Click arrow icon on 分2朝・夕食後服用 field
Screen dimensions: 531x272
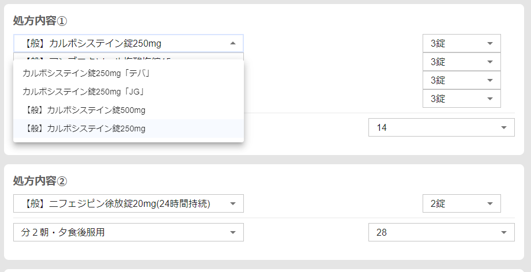[232, 232]
